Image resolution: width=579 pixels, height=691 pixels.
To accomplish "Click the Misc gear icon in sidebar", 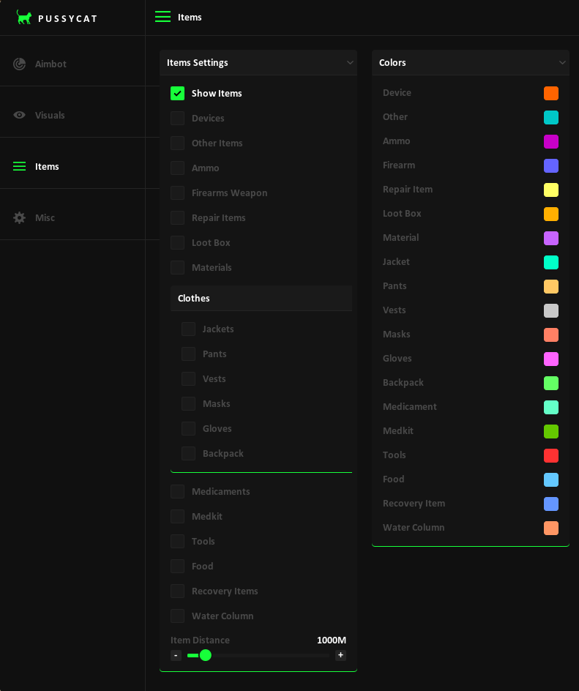I will (x=20, y=218).
